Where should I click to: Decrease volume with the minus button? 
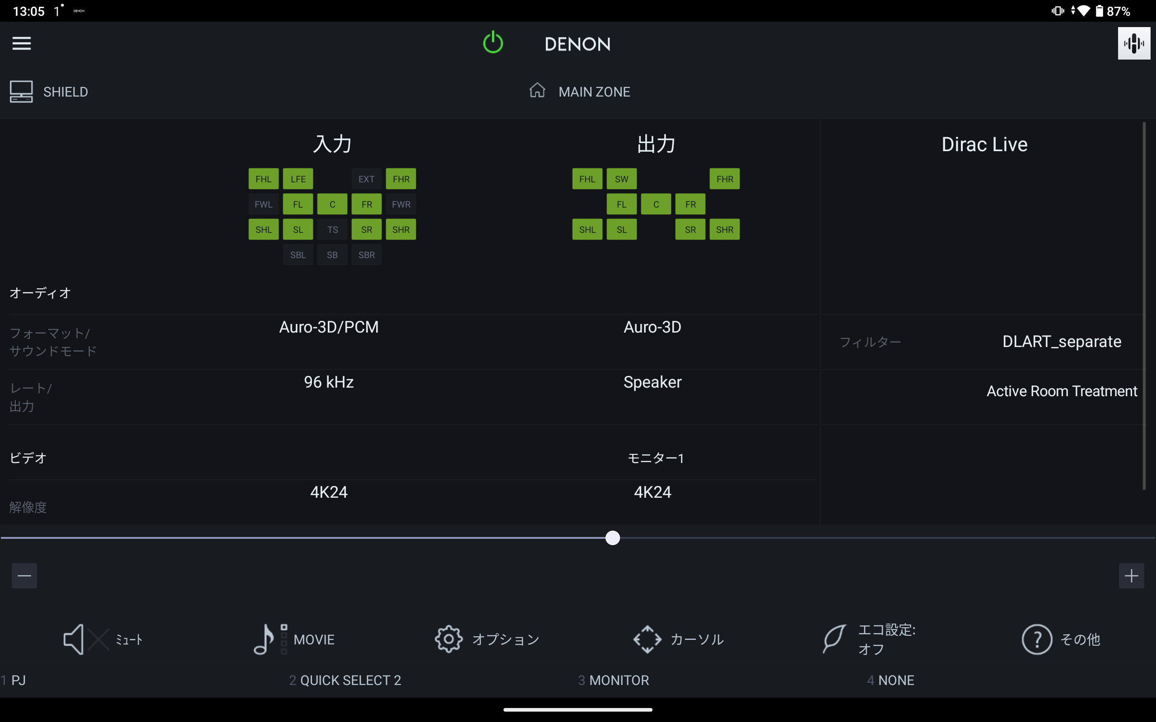point(24,576)
